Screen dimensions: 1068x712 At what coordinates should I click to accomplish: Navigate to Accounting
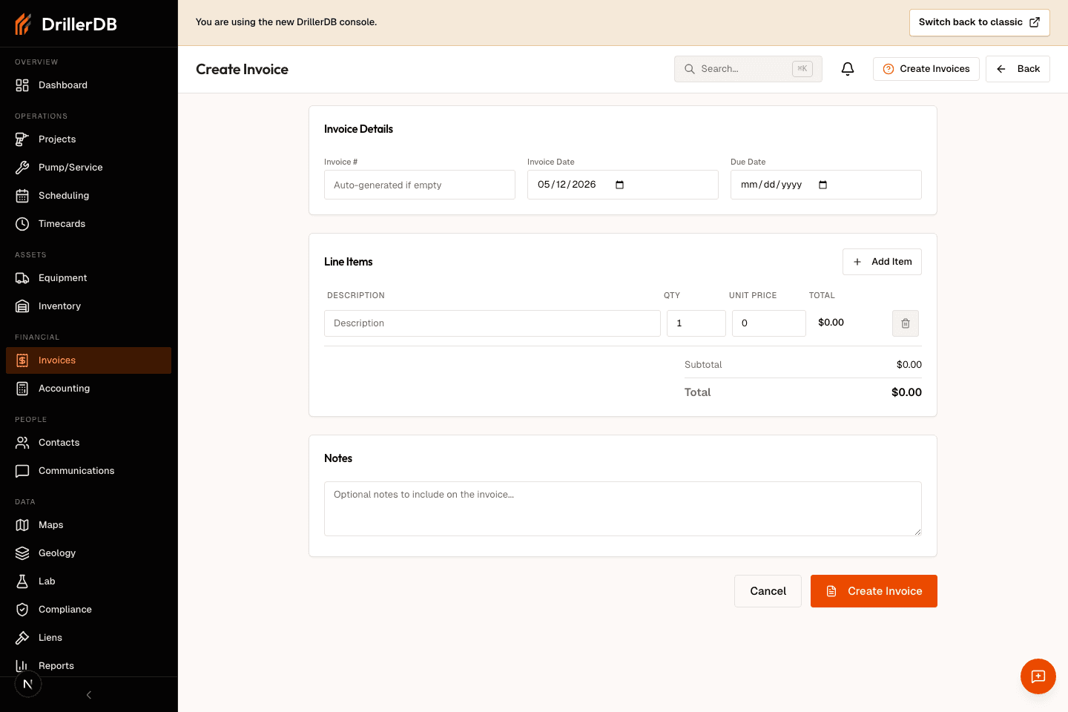(x=89, y=389)
